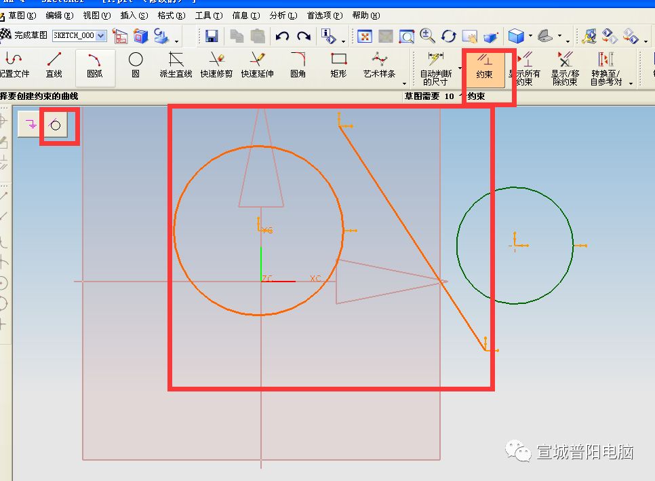
Task: Click the Perspective view icon
Action: coord(491,37)
